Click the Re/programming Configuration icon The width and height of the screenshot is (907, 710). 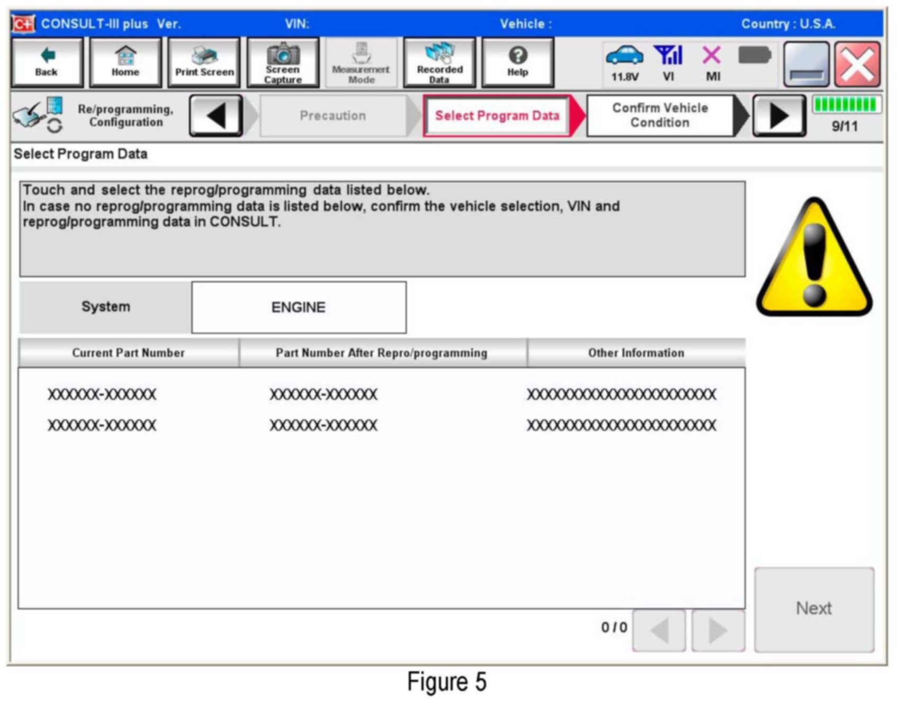click(x=38, y=115)
